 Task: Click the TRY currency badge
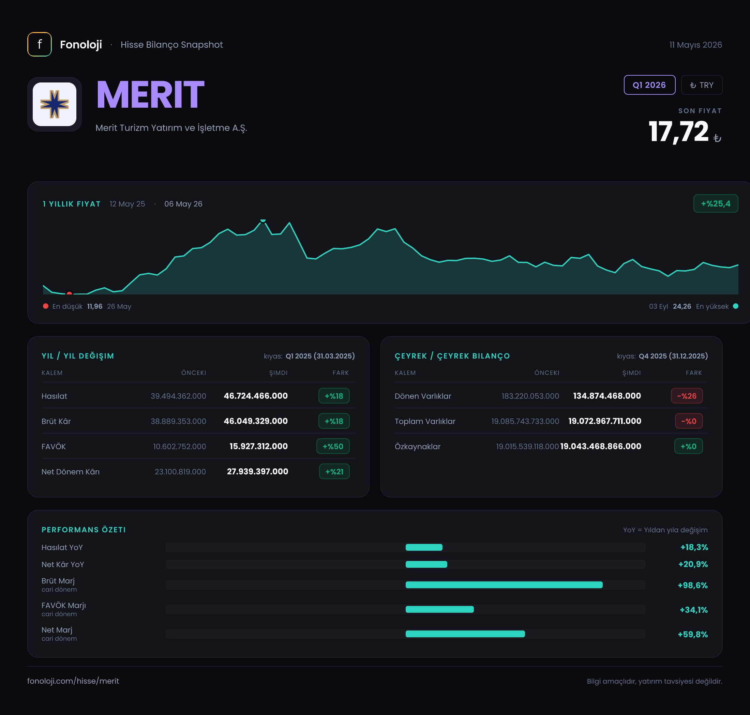[x=702, y=85]
